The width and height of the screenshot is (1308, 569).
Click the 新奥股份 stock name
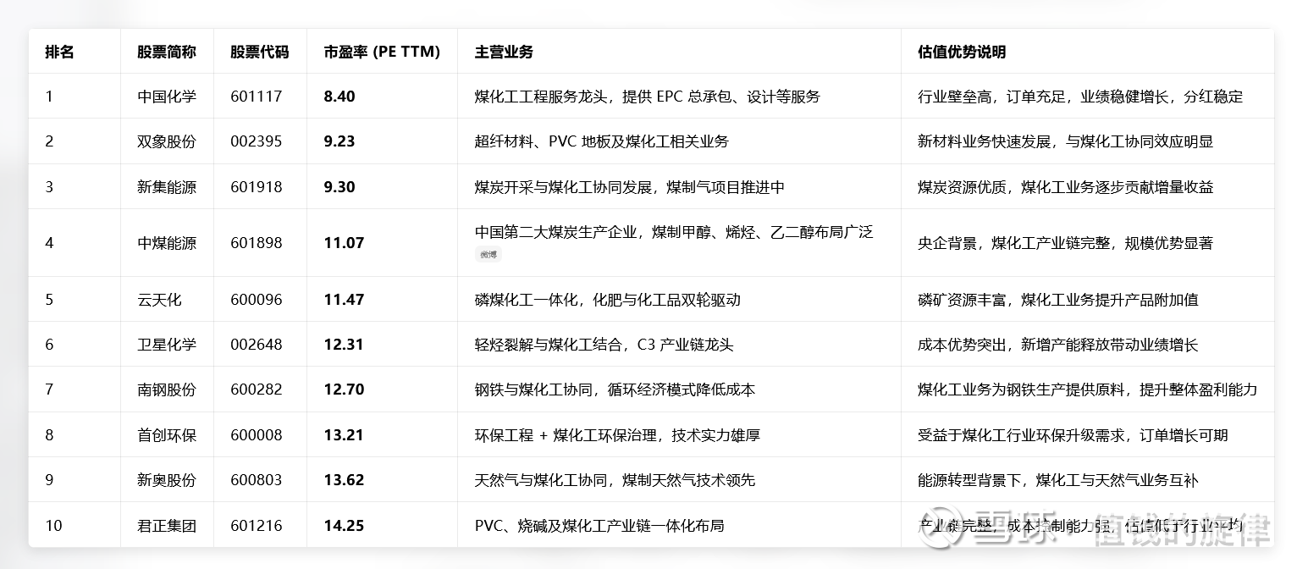pos(167,480)
